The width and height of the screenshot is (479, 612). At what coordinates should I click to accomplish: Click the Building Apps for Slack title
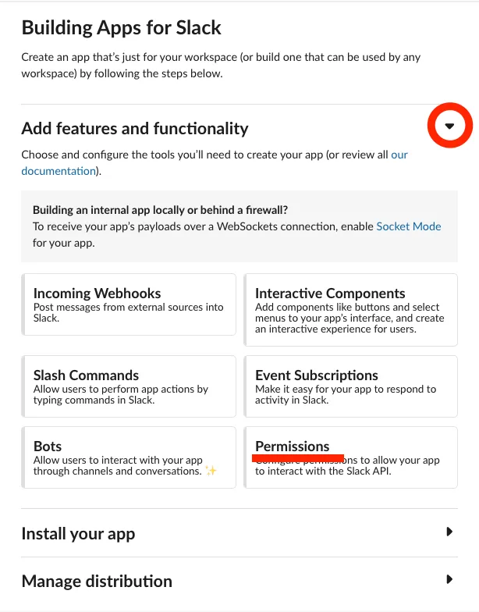point(121,28)
